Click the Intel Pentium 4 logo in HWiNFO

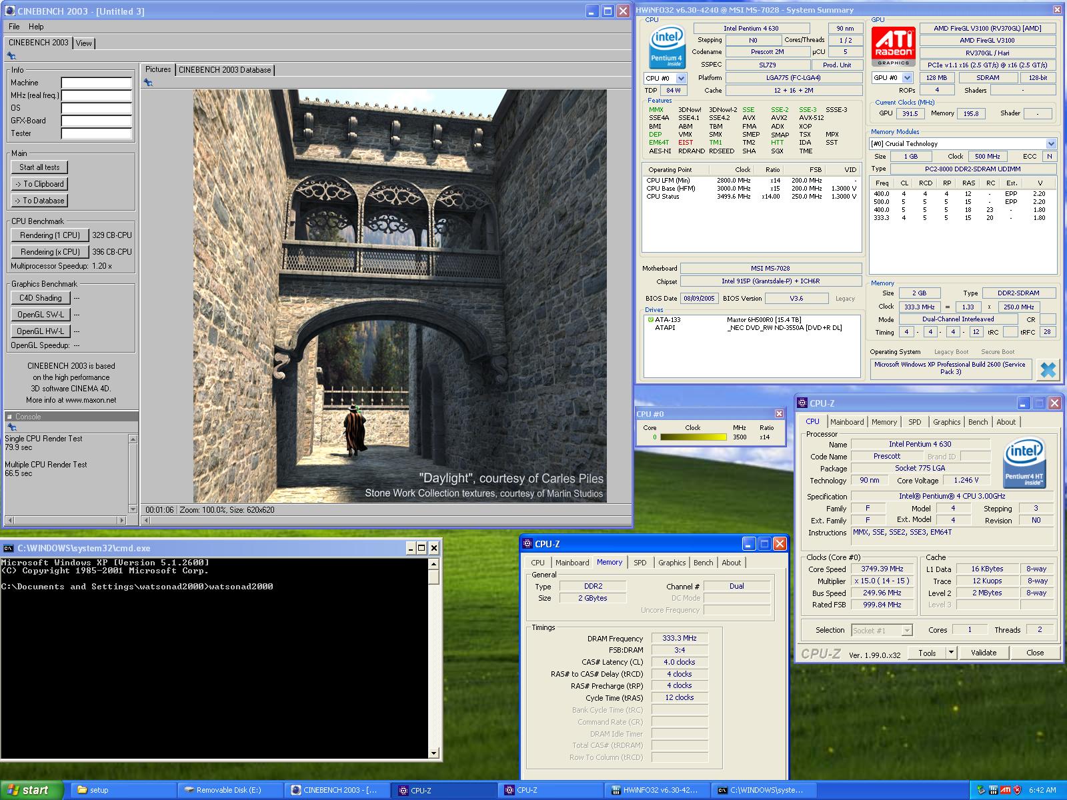(666, 48)
